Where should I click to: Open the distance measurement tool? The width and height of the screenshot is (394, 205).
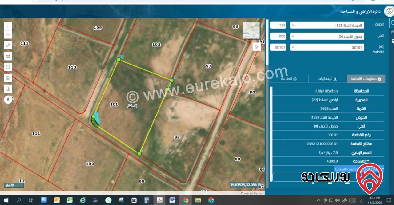(x=8, y=56)
